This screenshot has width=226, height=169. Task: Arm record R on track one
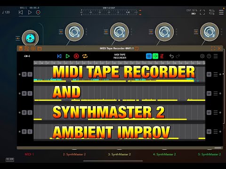24,74
